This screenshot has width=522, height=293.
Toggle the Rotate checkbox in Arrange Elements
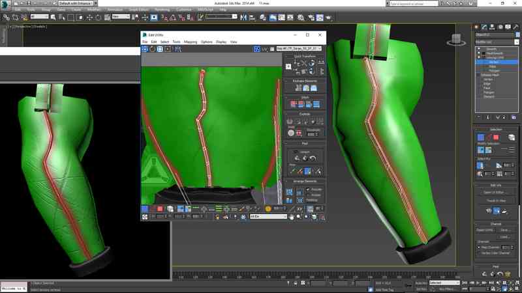[308, 195]
